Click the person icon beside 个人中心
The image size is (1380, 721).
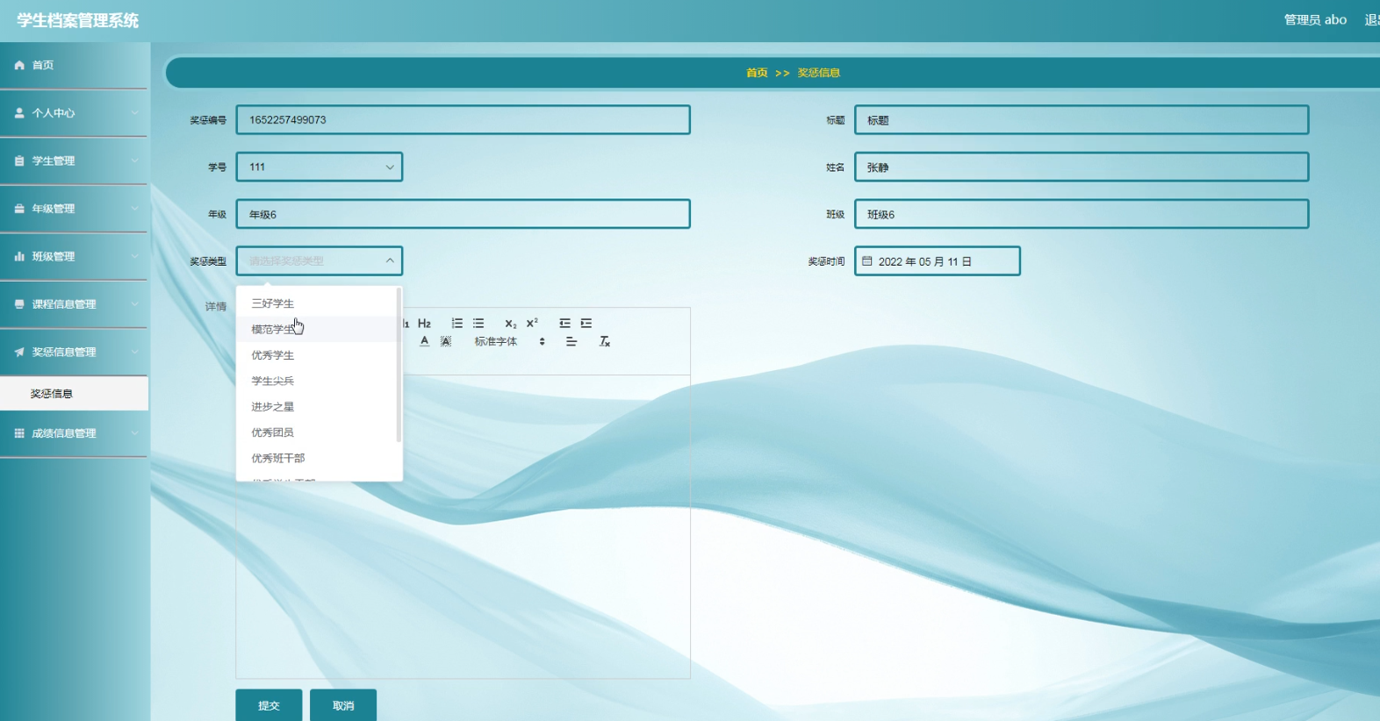tap(19, 113)
